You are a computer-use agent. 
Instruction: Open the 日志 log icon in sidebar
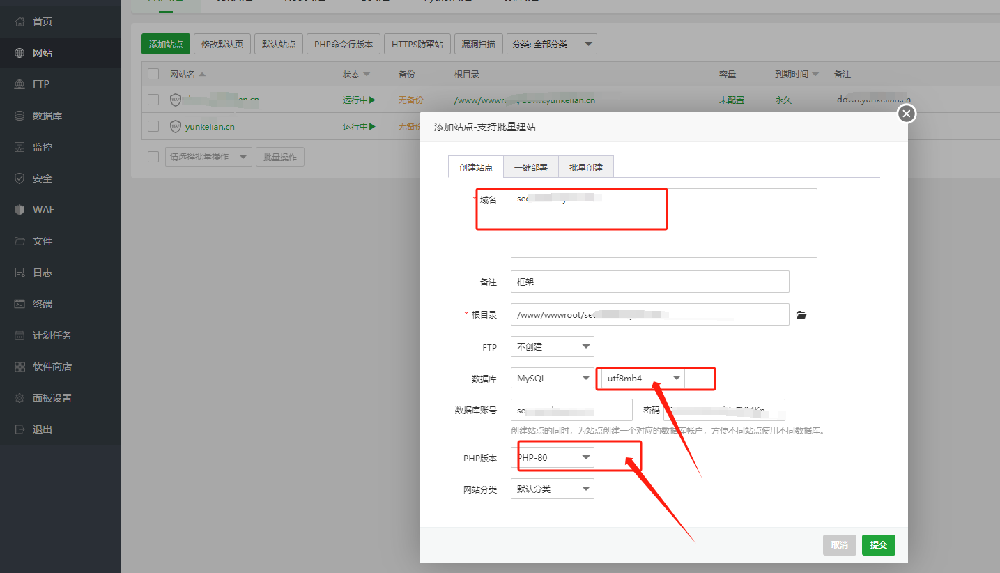coord(20,273)
